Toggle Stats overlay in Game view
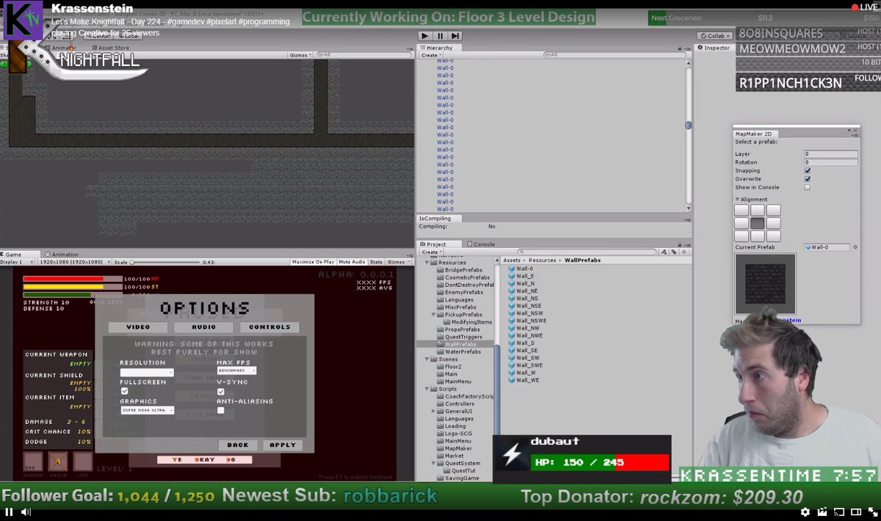 click(376, 262)
